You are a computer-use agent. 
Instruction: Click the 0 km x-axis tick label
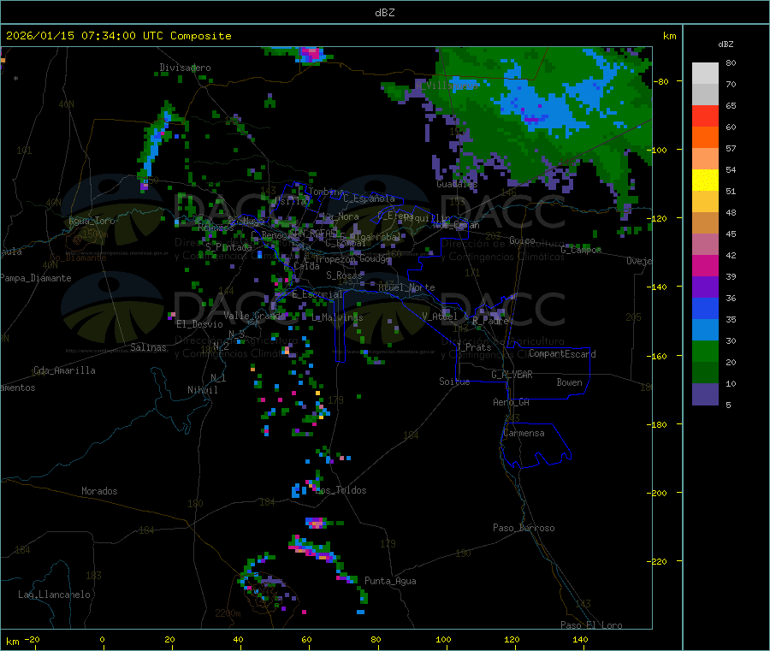point(102,639)
